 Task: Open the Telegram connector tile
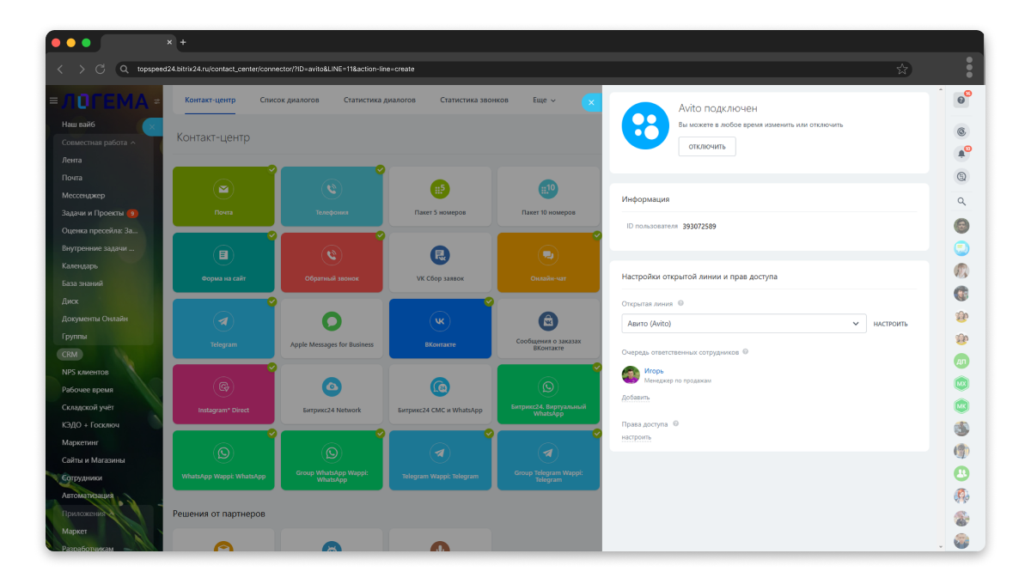pyautogui.click(x=223, y=329)
